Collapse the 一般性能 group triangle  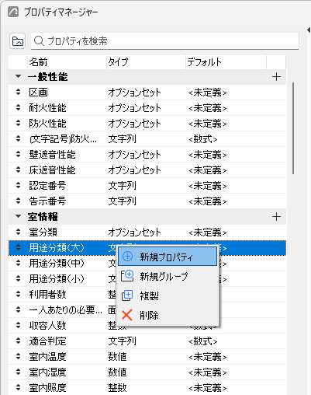pos(18,76)
